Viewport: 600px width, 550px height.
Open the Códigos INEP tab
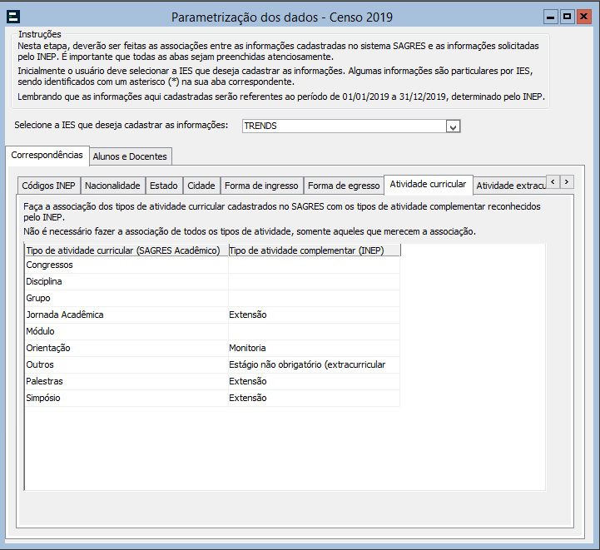tap(47, 186)
